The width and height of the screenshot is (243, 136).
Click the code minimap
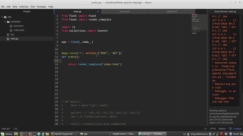tap(199, 24)
